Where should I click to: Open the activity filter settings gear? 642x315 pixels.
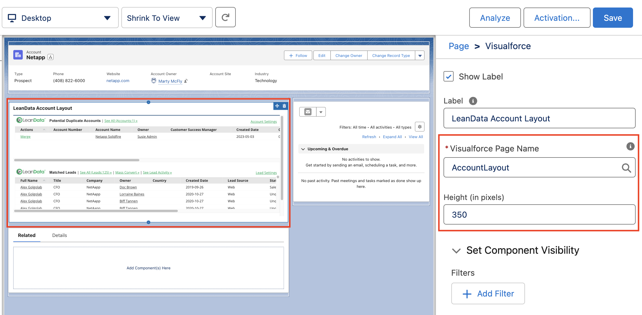pos(420,127)
